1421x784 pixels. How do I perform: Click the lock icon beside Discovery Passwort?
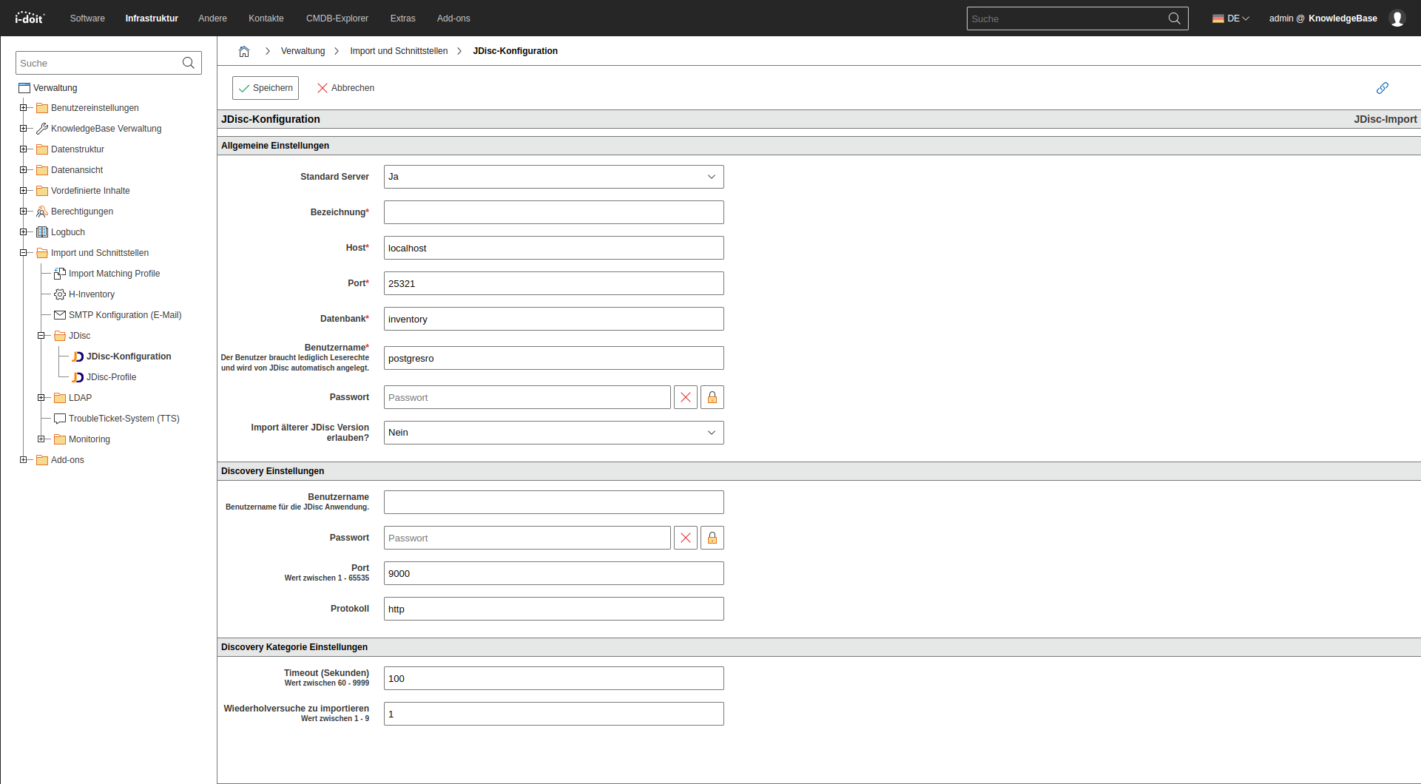point(712,538)
